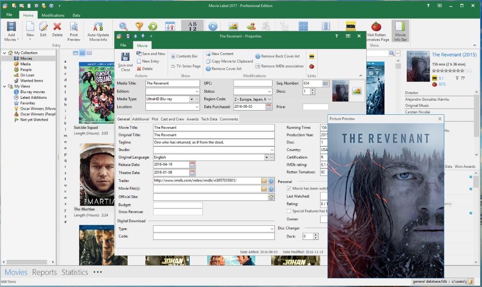Click the Suicide Squad cover thumbnail
The image size is (482, 287).
click(96, 93)
